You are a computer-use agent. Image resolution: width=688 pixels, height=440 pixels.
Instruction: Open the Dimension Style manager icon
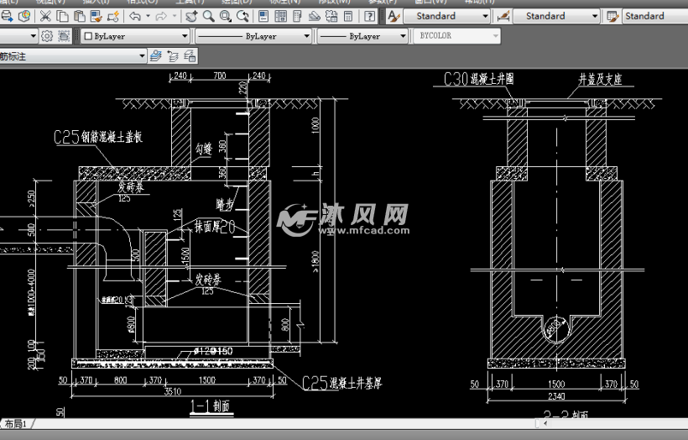pos(503,16)
